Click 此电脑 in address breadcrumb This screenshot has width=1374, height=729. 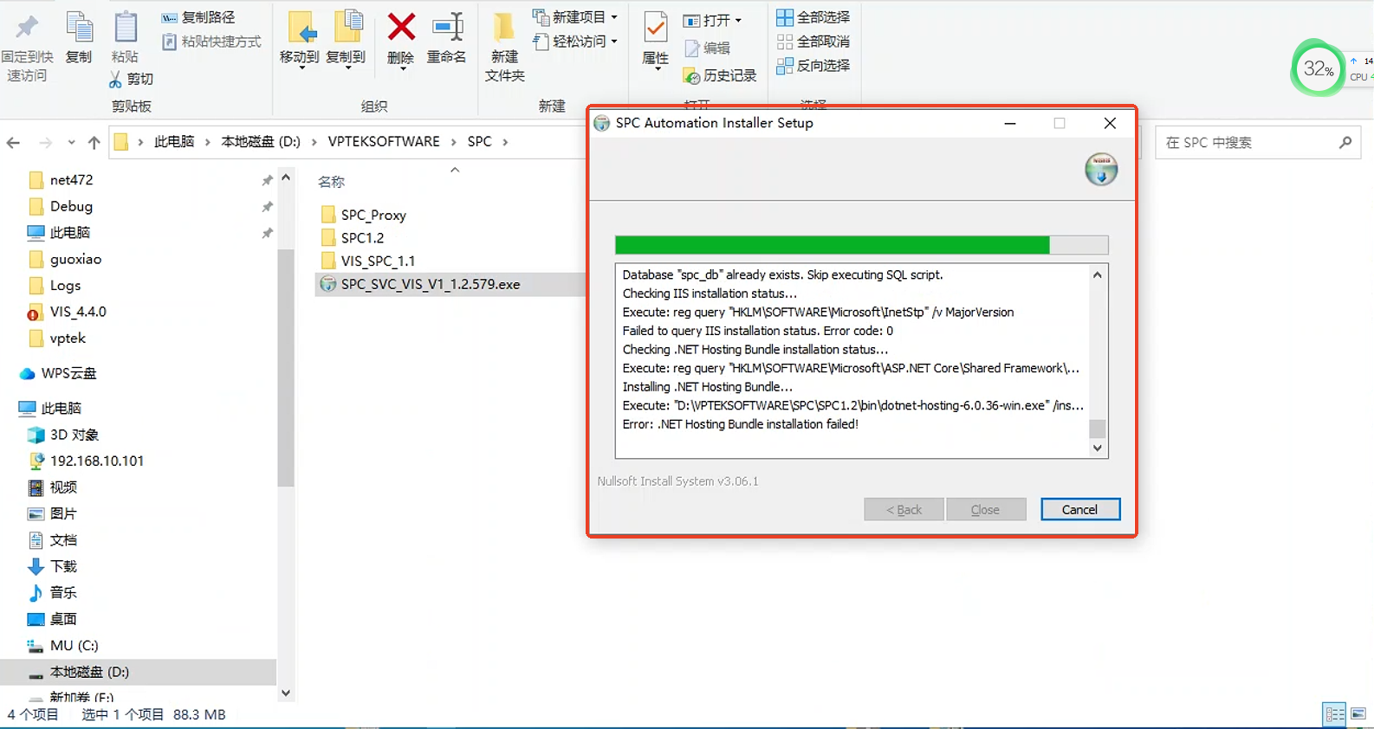(x=174, y=141)
